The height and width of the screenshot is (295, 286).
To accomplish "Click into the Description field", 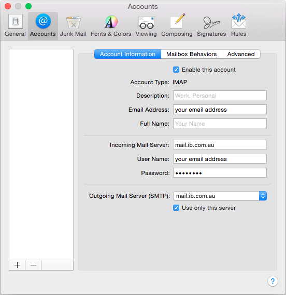I will pos(220,96).
